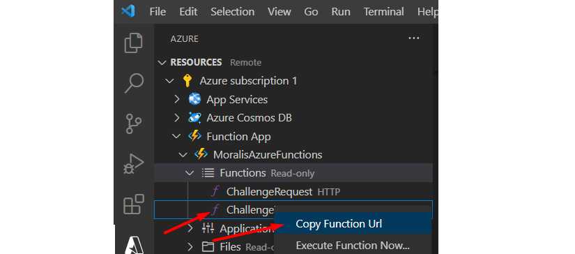Open the Explorer view in activity bar
The width and height of the screenshot is (575, 254).
(x=134, y=43)
